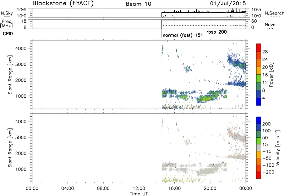Click the 'Velocity [m s-1]' colorbar title
Image resolution: width=284 pixels, height=196 pixels.
tap(278, 148)
